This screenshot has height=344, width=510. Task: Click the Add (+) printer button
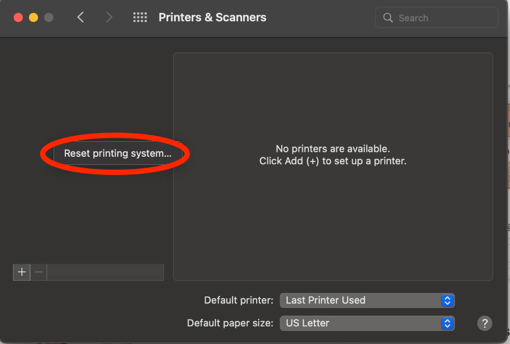coord(21,272)
